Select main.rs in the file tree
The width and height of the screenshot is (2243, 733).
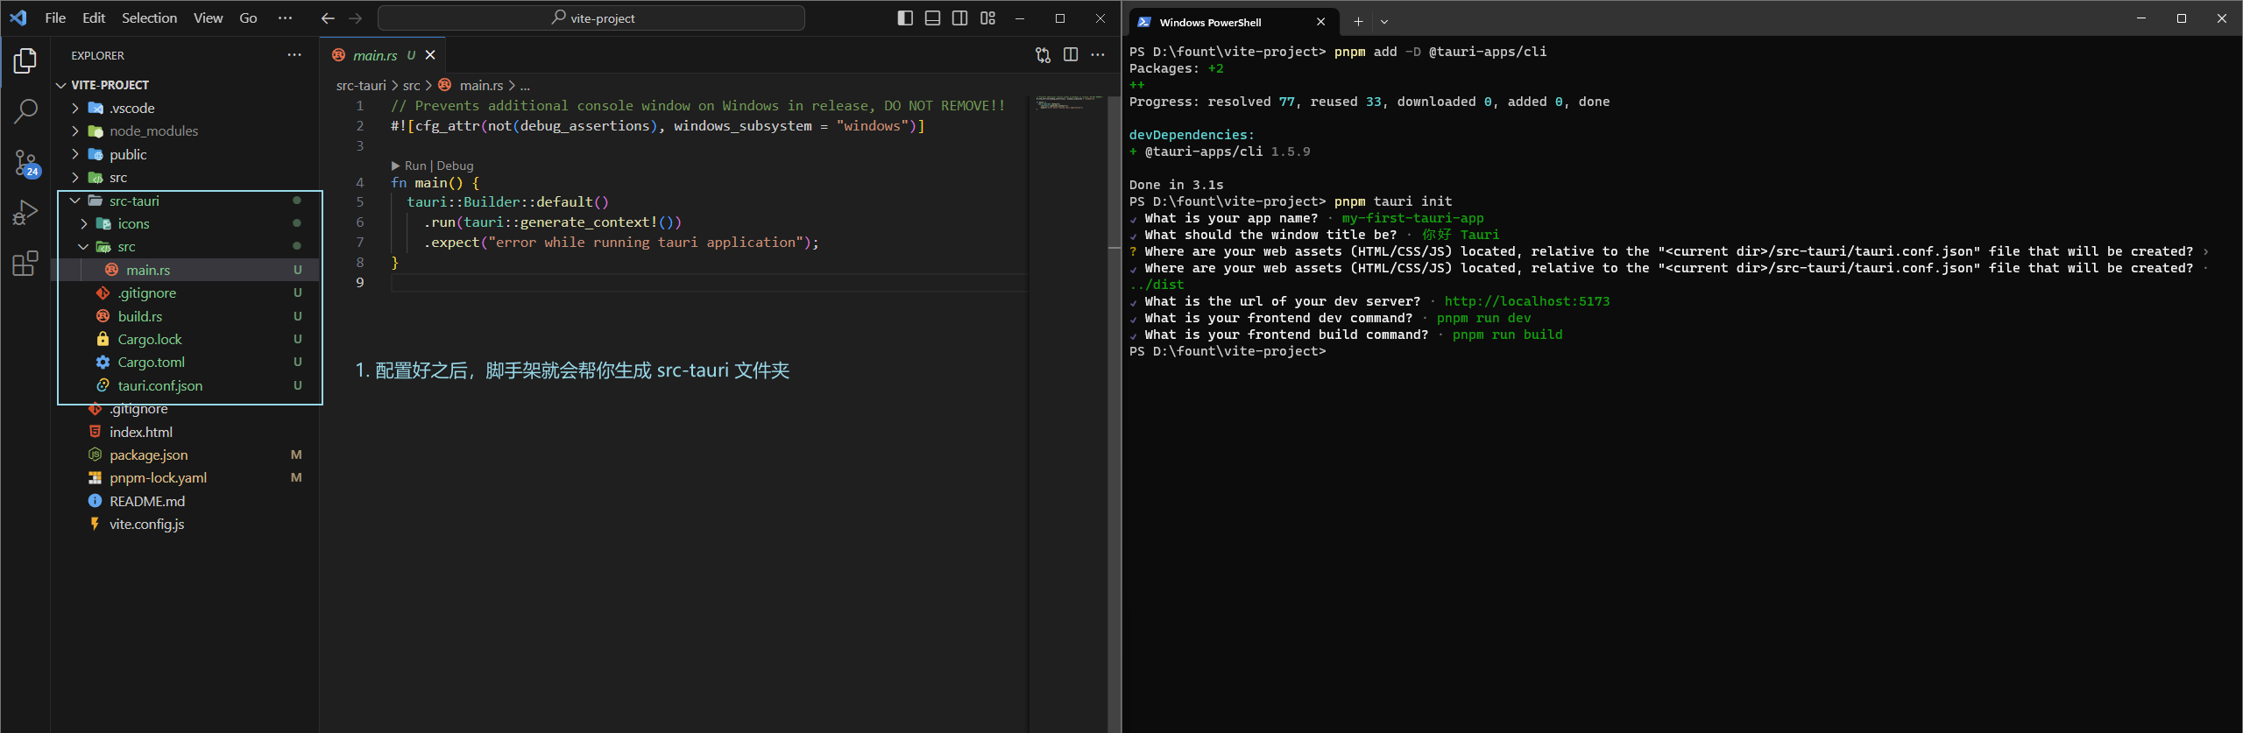(187, 270)
